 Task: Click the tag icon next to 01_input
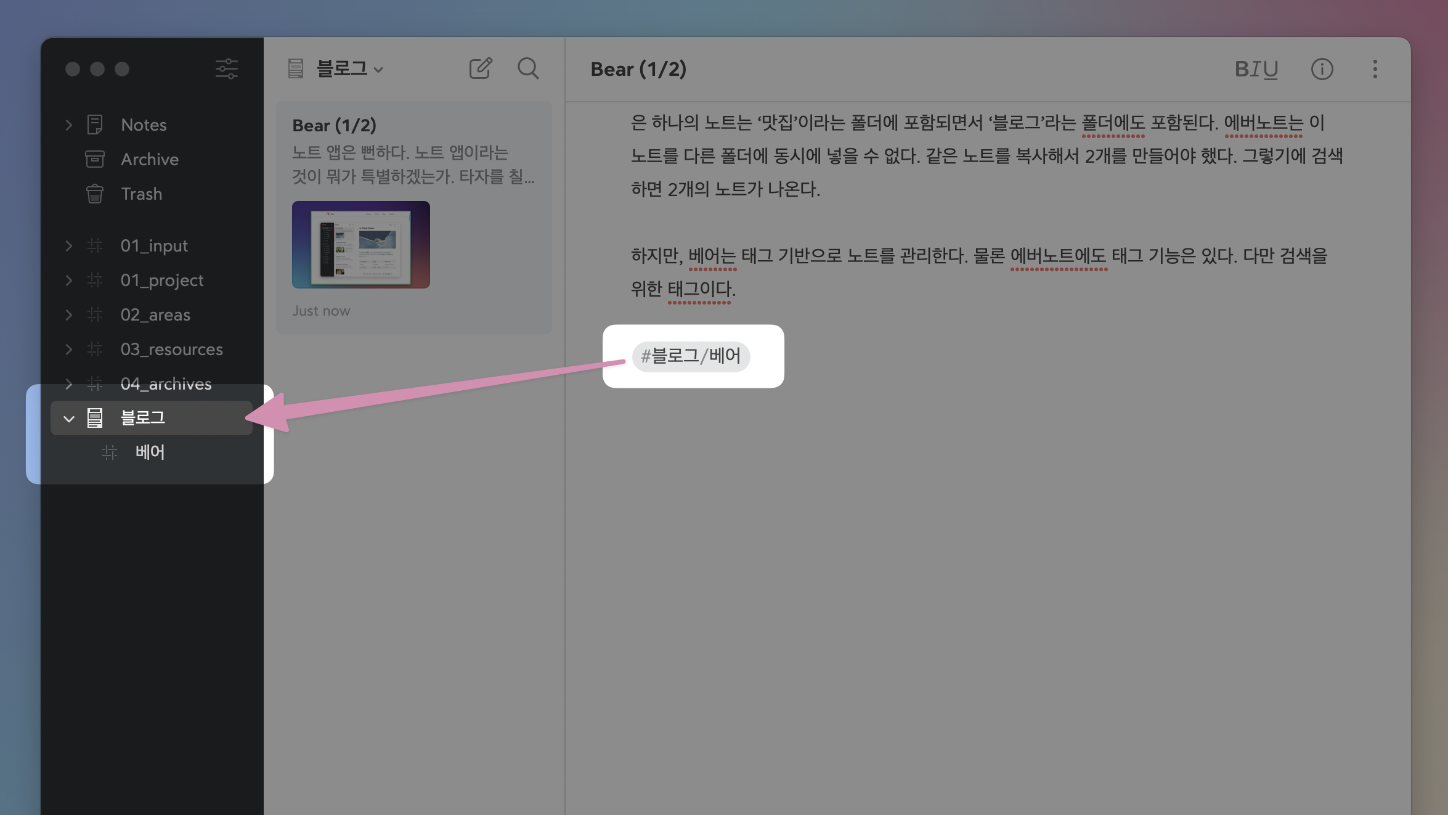click(95, 245)
